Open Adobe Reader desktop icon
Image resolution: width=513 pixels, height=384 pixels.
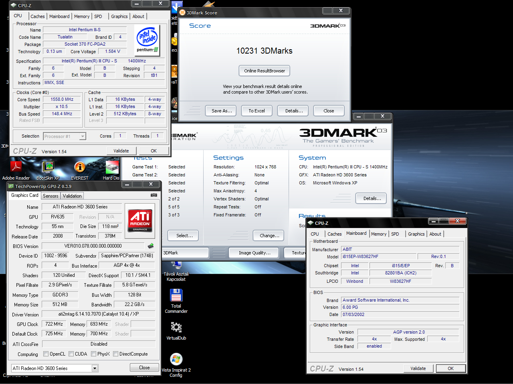(x=16, y=170)
